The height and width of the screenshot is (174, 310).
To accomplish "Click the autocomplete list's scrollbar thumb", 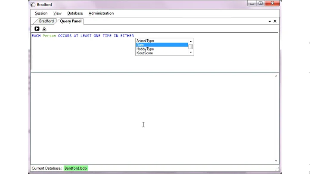I will 191,47.
